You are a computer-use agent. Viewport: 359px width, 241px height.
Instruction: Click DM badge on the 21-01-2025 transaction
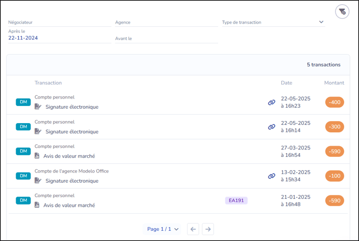24,200
